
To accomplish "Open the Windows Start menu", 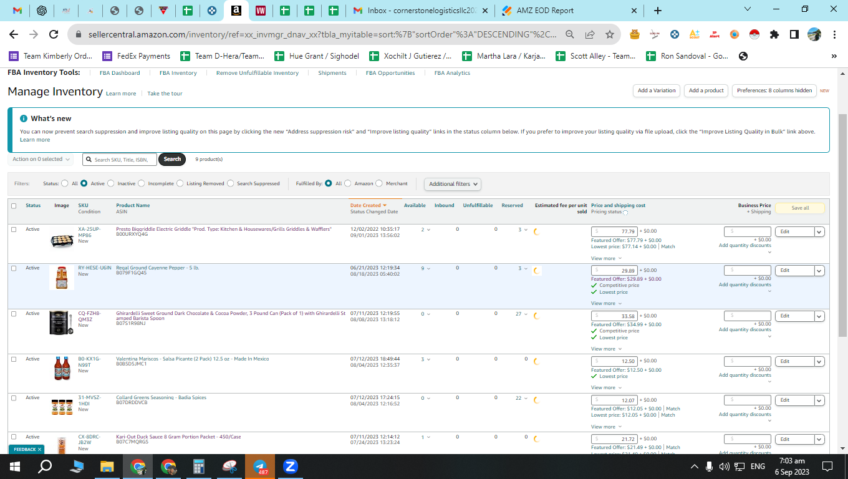I will [15, 466].
